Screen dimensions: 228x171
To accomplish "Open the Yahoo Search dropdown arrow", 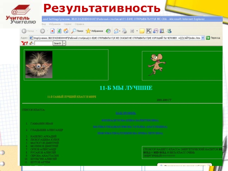I will tap(64, 43).
